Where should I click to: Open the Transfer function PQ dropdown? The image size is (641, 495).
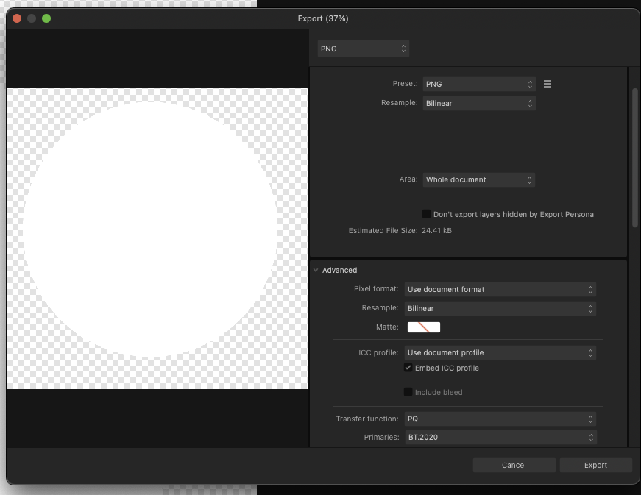[500, 419]
